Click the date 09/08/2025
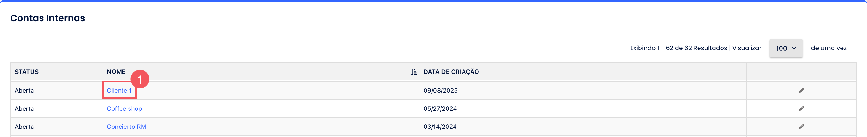The image size is (867, 137). 440,90
